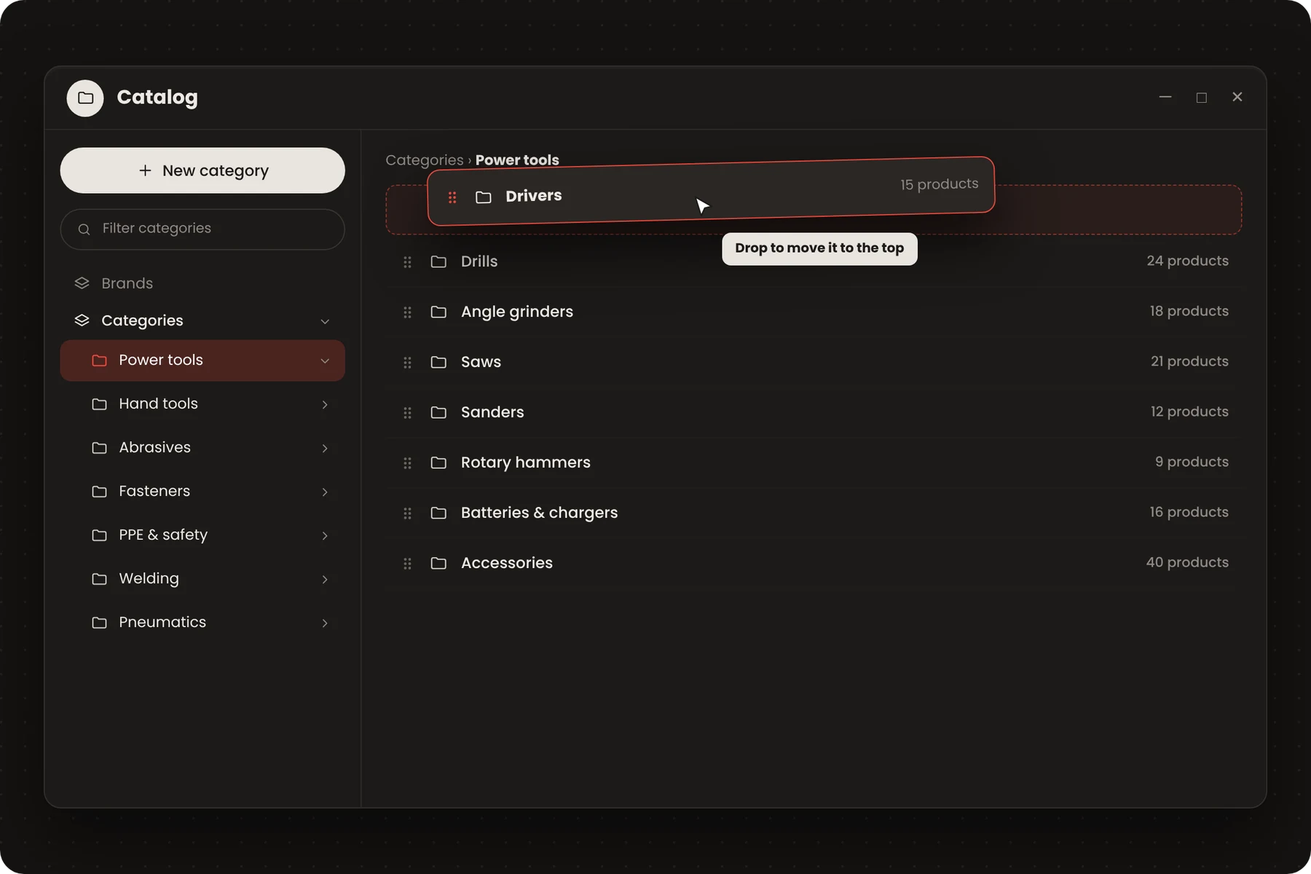Click the red drag handle on Drivers card
Screen dimensions: 1311x874
(x=452, y=197)
